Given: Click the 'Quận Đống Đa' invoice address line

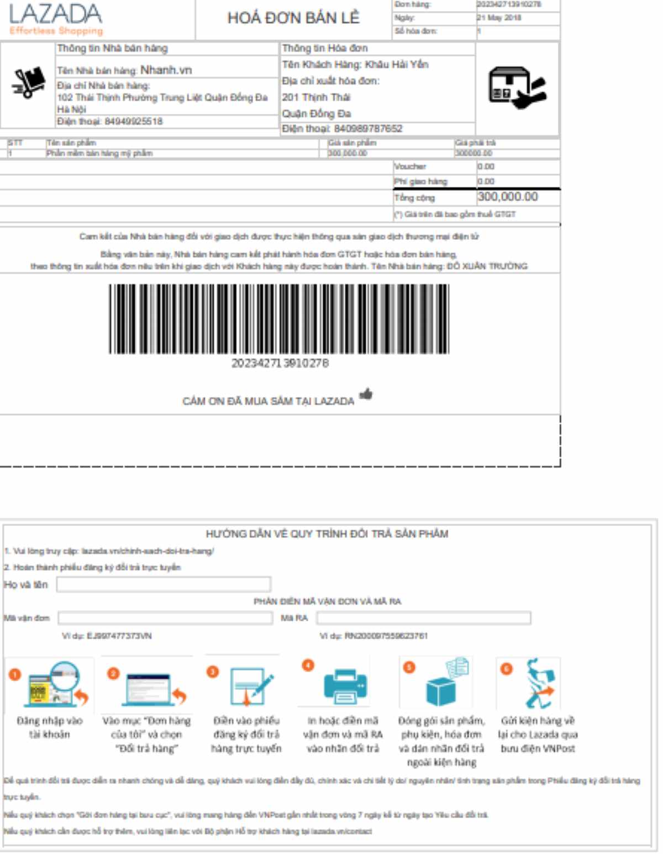Looking at the screenshot, I should click(317, 113).
